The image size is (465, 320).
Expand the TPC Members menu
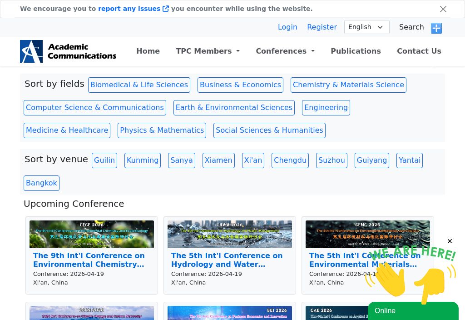pyautogui.click(x=208, y=51)
